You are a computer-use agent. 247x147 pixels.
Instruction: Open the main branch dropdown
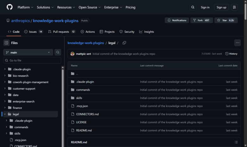[x=28, y=53]
